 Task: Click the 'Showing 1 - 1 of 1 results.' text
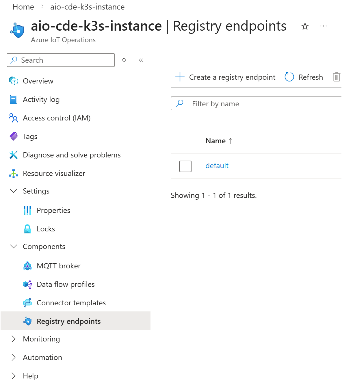(214, 195)
